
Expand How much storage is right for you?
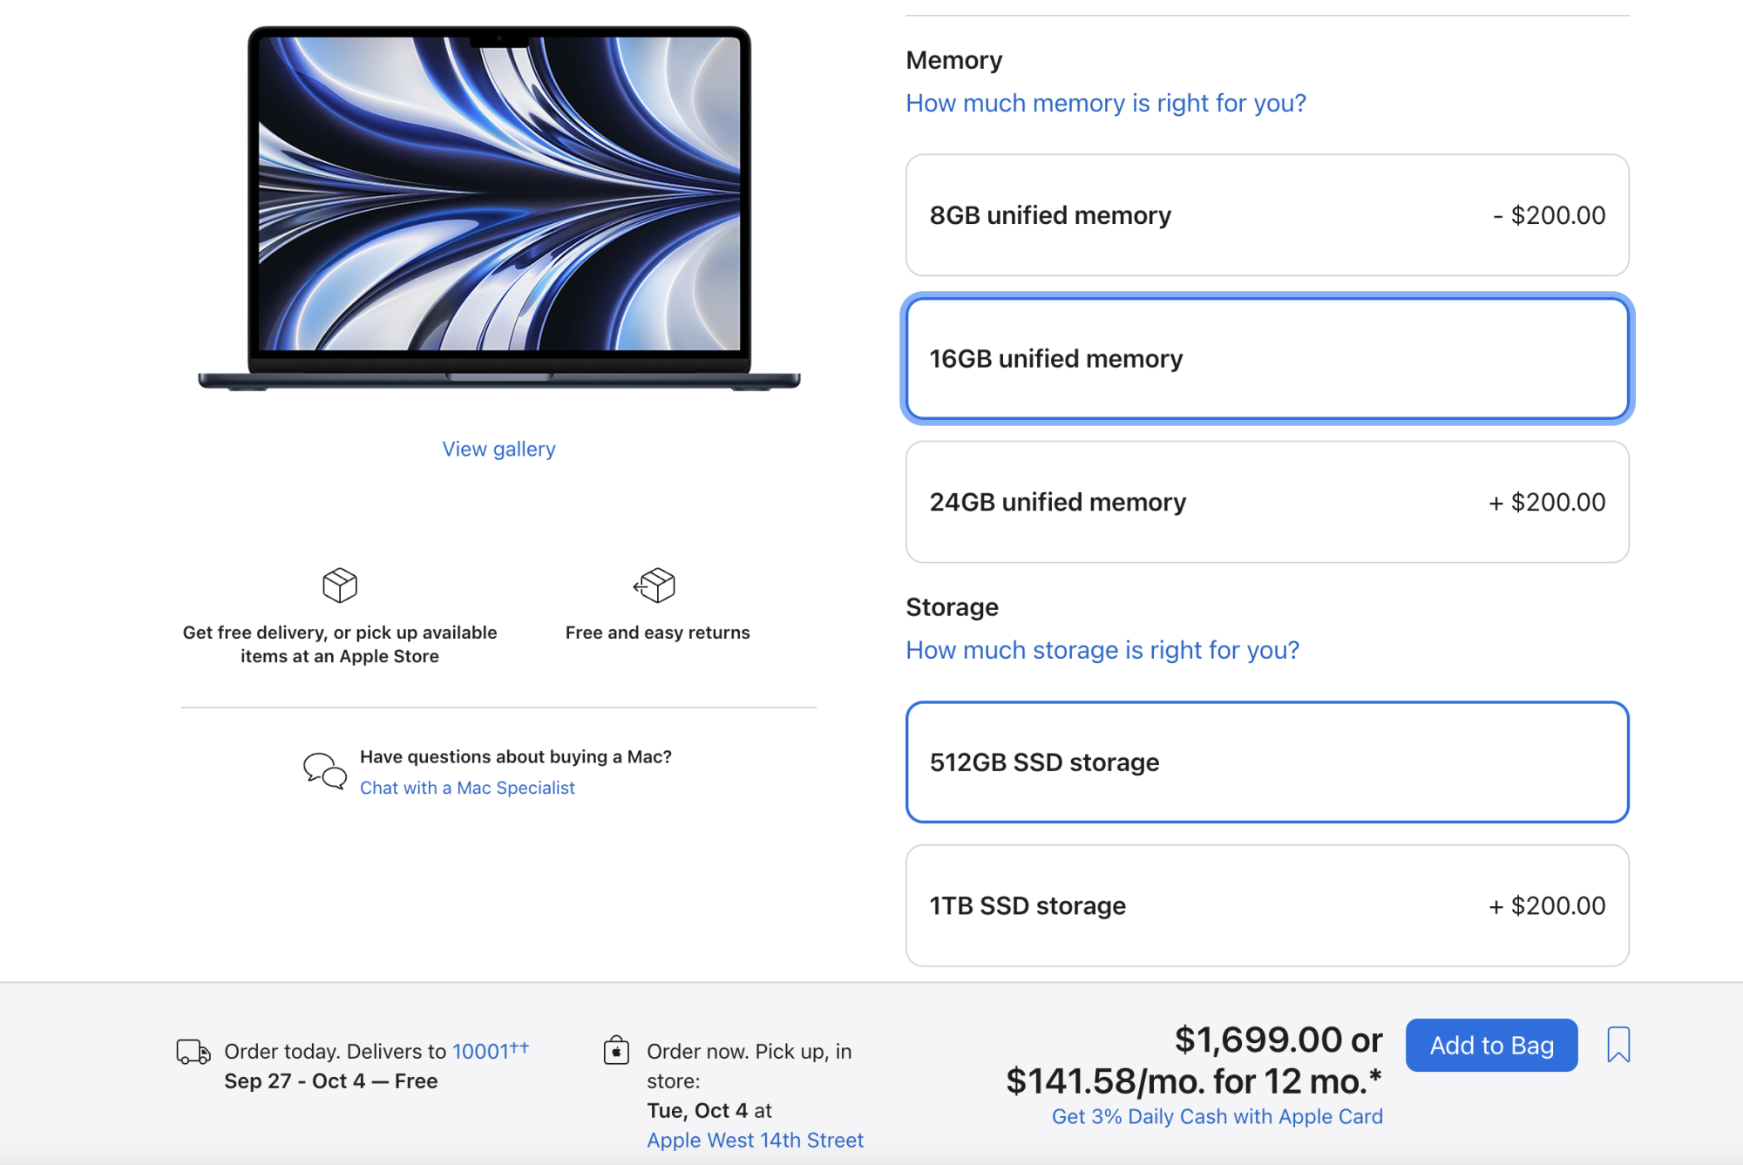point(1102,647)
